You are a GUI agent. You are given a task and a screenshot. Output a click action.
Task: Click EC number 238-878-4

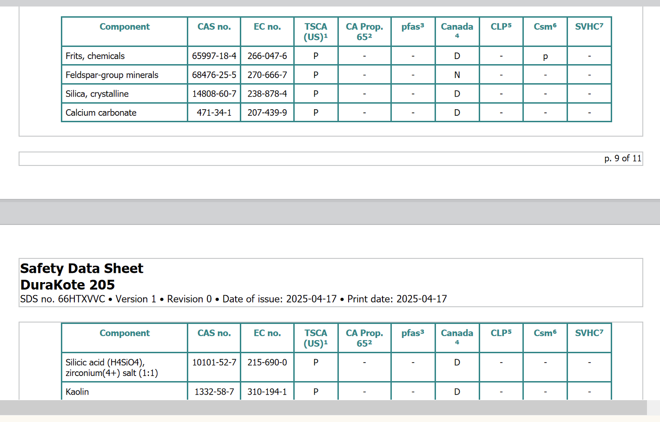pyautogui.click(x=267, y=94)
